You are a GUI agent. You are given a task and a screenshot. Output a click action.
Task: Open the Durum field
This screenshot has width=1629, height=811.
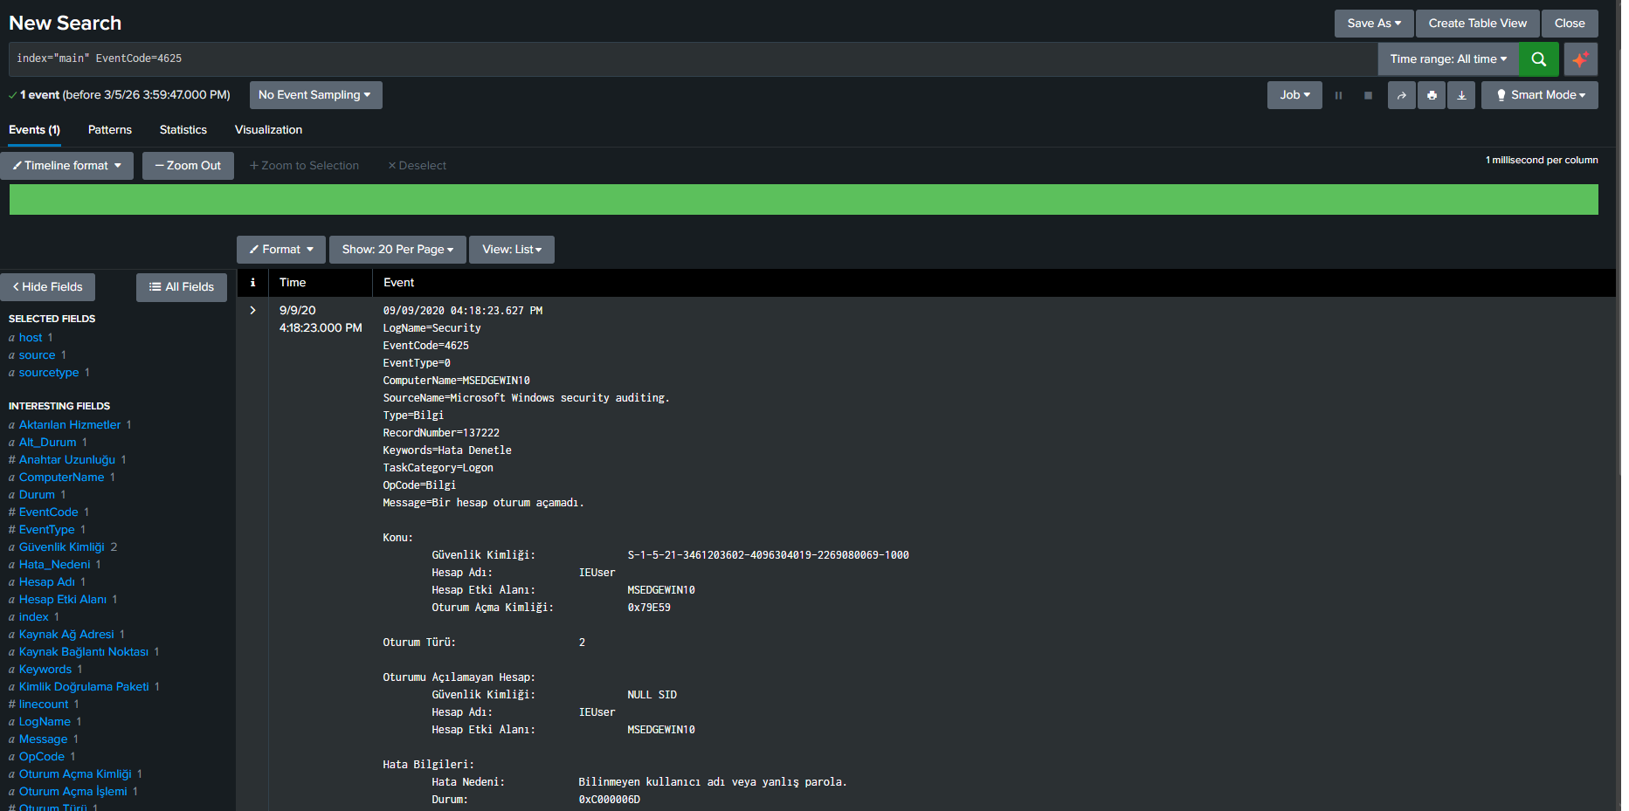pos(37,495)
